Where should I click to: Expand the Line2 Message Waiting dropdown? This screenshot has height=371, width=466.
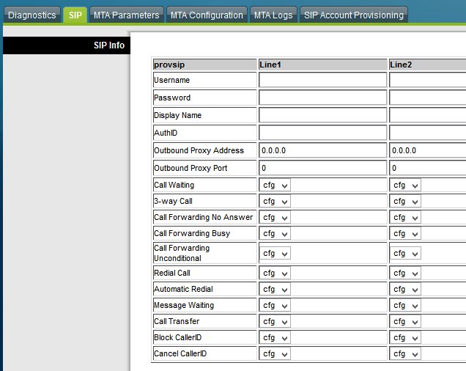(406, 306)
